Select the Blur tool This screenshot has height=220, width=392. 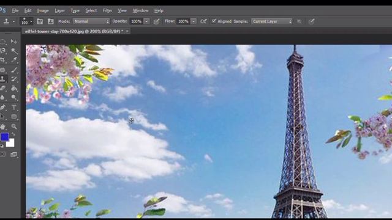tap(2, 98)
